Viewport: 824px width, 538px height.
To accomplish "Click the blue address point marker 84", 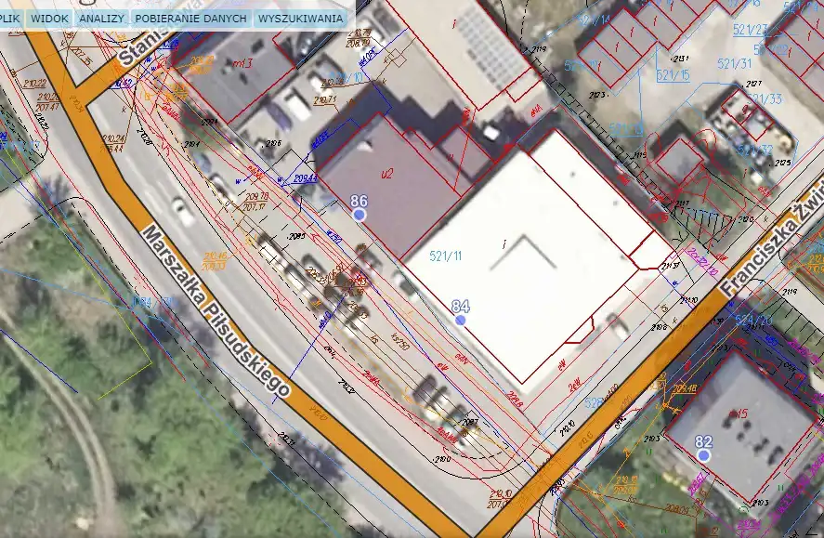I will pyautogui.click(x=460, y=320).
